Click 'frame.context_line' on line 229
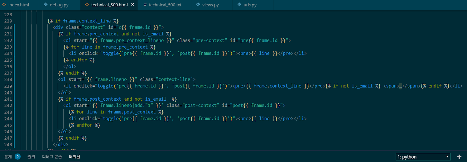467x162 pixels. coord(87,21)
